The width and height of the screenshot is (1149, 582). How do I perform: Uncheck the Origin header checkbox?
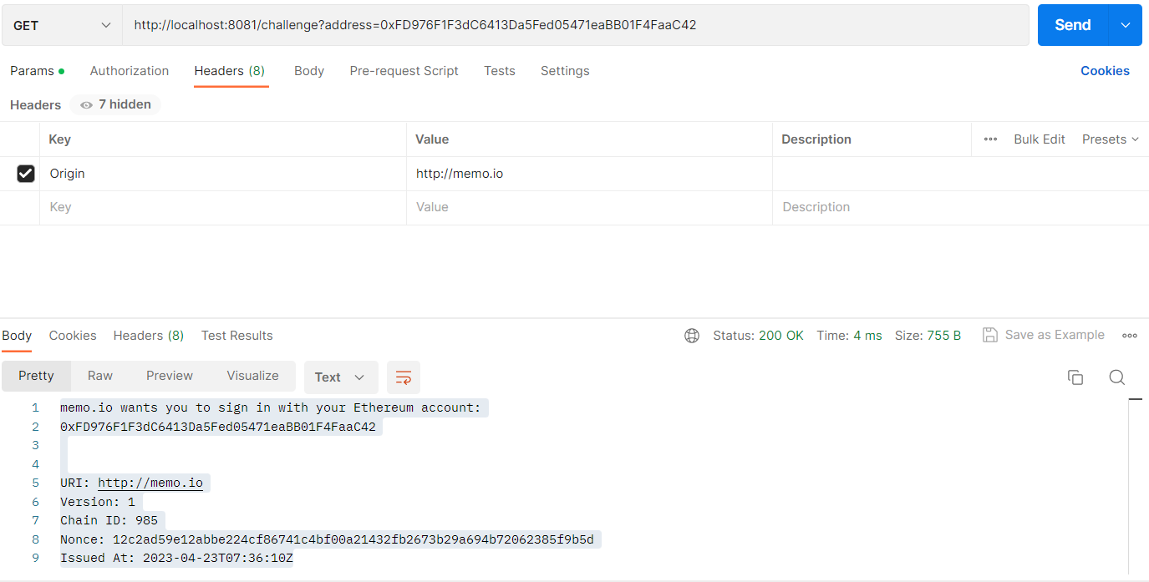pyautogui.click(x=26, y=174)
